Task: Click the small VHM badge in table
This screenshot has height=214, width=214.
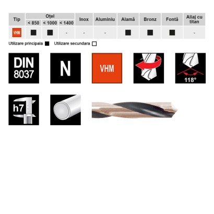Action: point(17,32)
